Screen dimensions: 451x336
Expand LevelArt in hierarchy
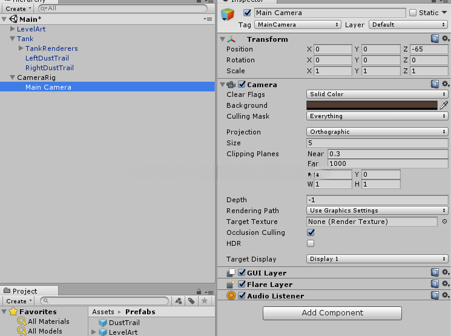click(12, 29)
